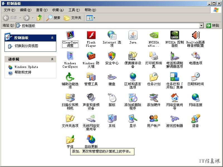This screenshot has width=223, height=167.
Task: Collapse the 控制面板 sidebar panel
Action: click(52, 38)
